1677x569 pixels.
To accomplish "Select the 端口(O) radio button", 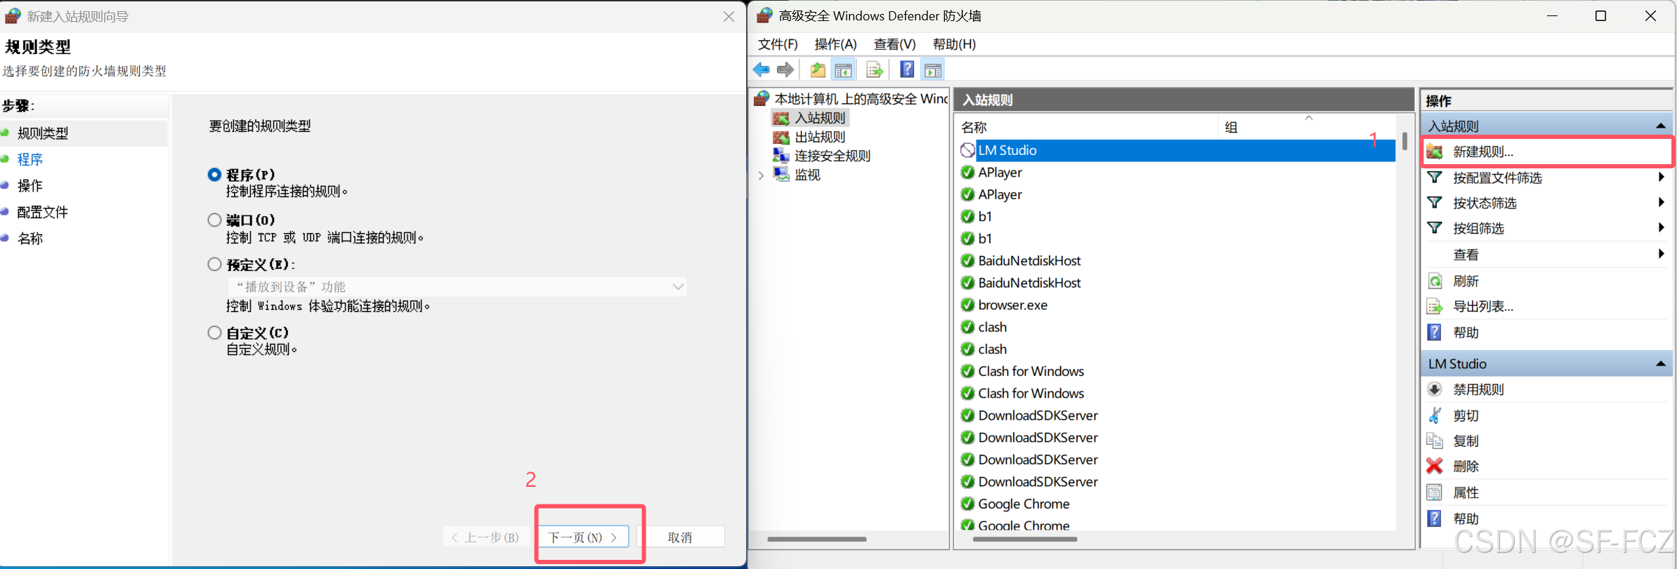I will (214, 220).
